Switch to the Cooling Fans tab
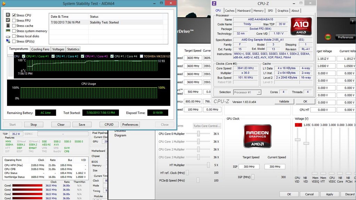This screenshot has width=356, height=200. (x=40, y=49)
